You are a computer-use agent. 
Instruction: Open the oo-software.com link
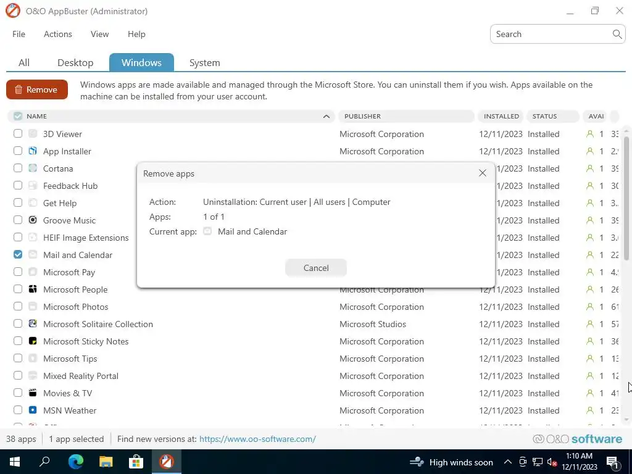[x=257, y=439]
